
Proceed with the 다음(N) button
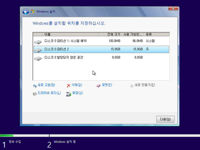click(165, 119)
